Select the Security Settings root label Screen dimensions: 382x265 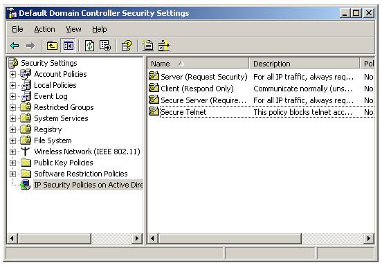coord(49,63)
